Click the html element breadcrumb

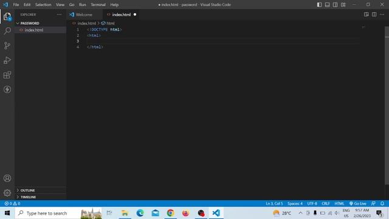[x=111, y=23]
